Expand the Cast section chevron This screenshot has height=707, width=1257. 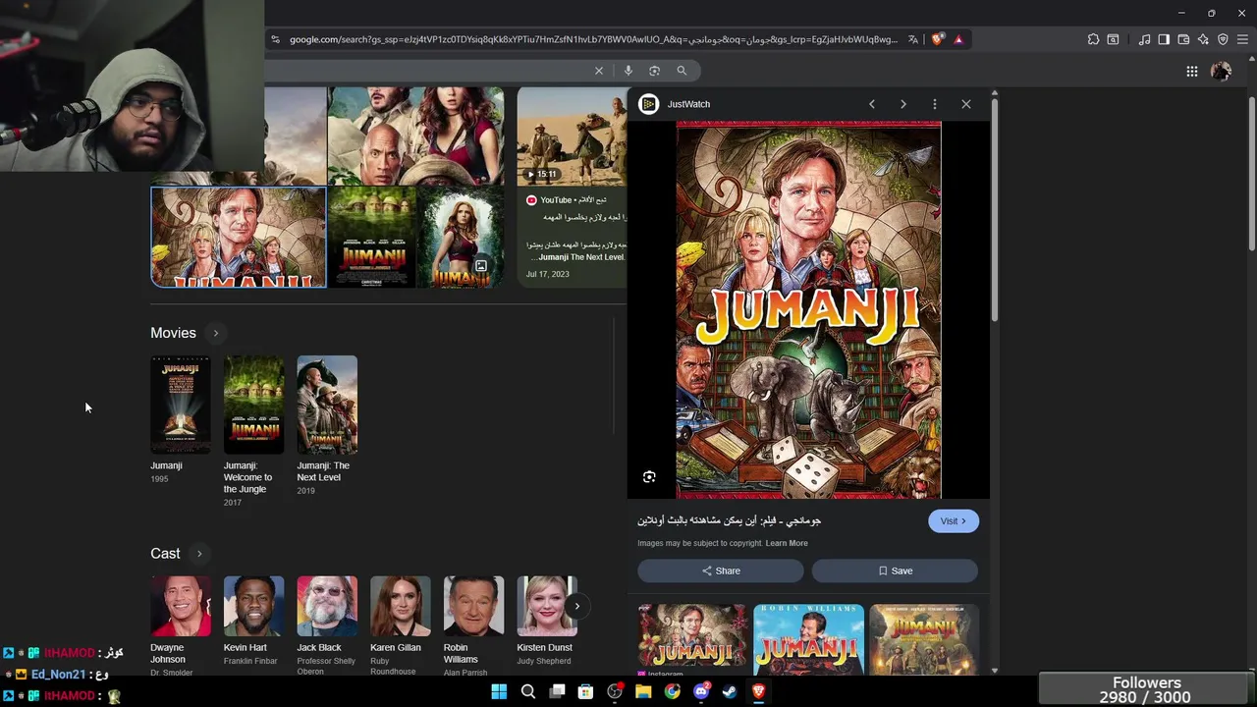click(x=199, y=554)
